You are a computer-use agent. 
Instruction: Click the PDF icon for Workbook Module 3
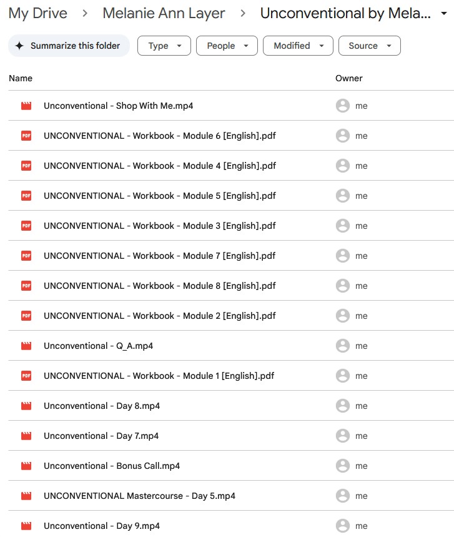[x=26, y=226]
